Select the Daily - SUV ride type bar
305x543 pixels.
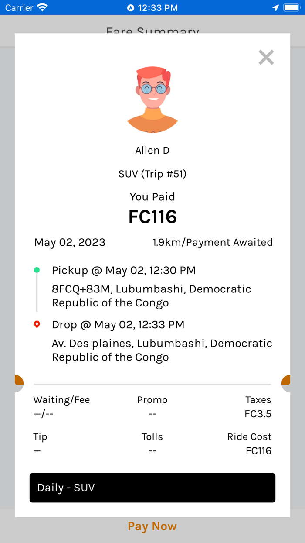click(152, 488)
